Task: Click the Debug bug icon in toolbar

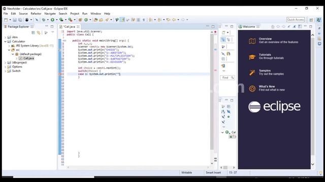Action: 44,20
